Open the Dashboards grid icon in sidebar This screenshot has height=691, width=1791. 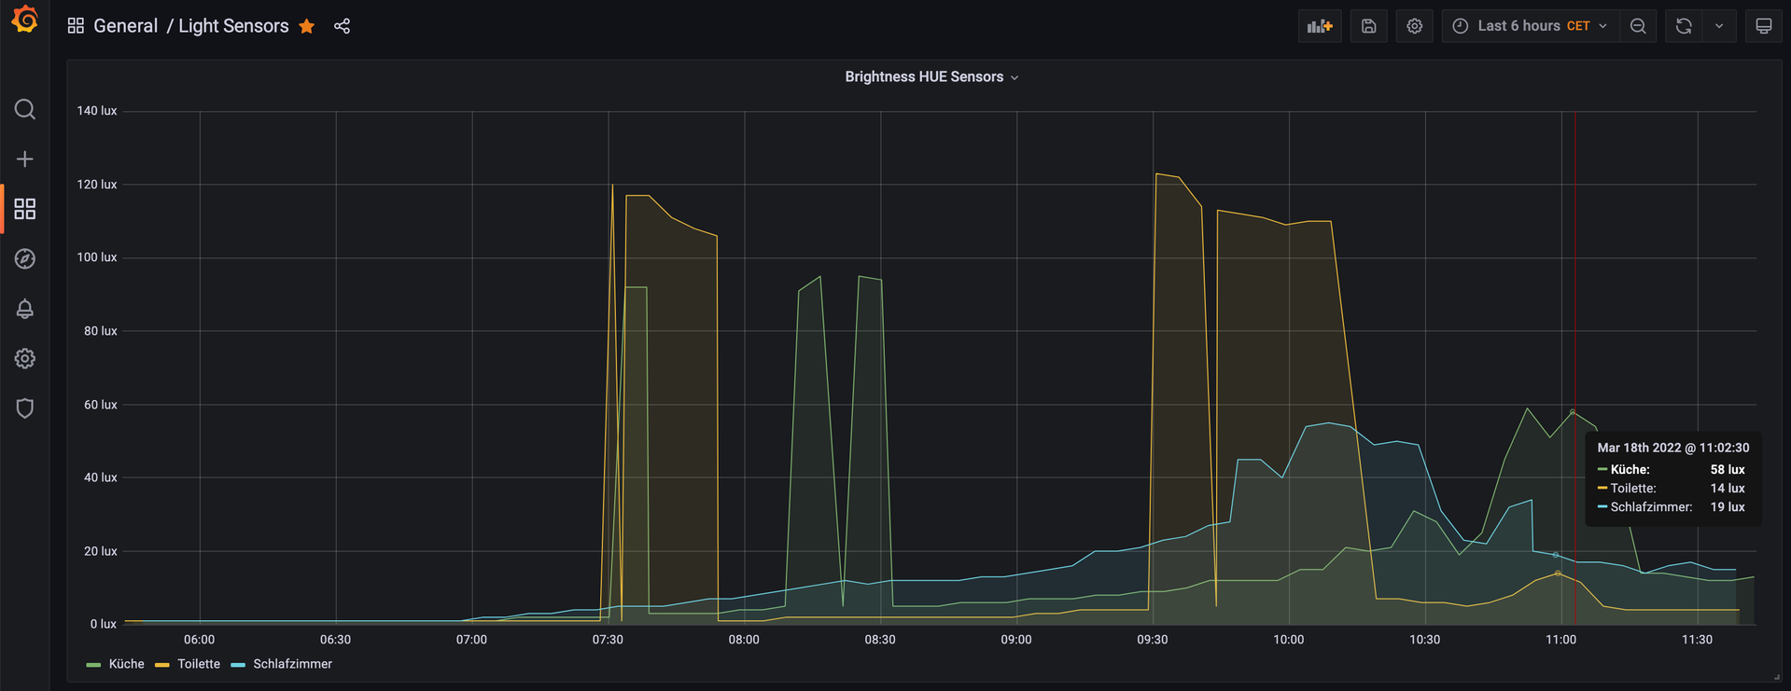coord(25,209)
